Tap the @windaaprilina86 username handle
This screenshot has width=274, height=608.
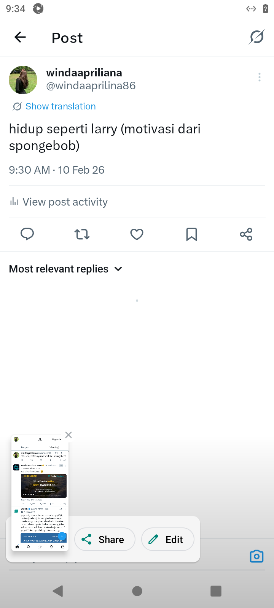(91, 85)
